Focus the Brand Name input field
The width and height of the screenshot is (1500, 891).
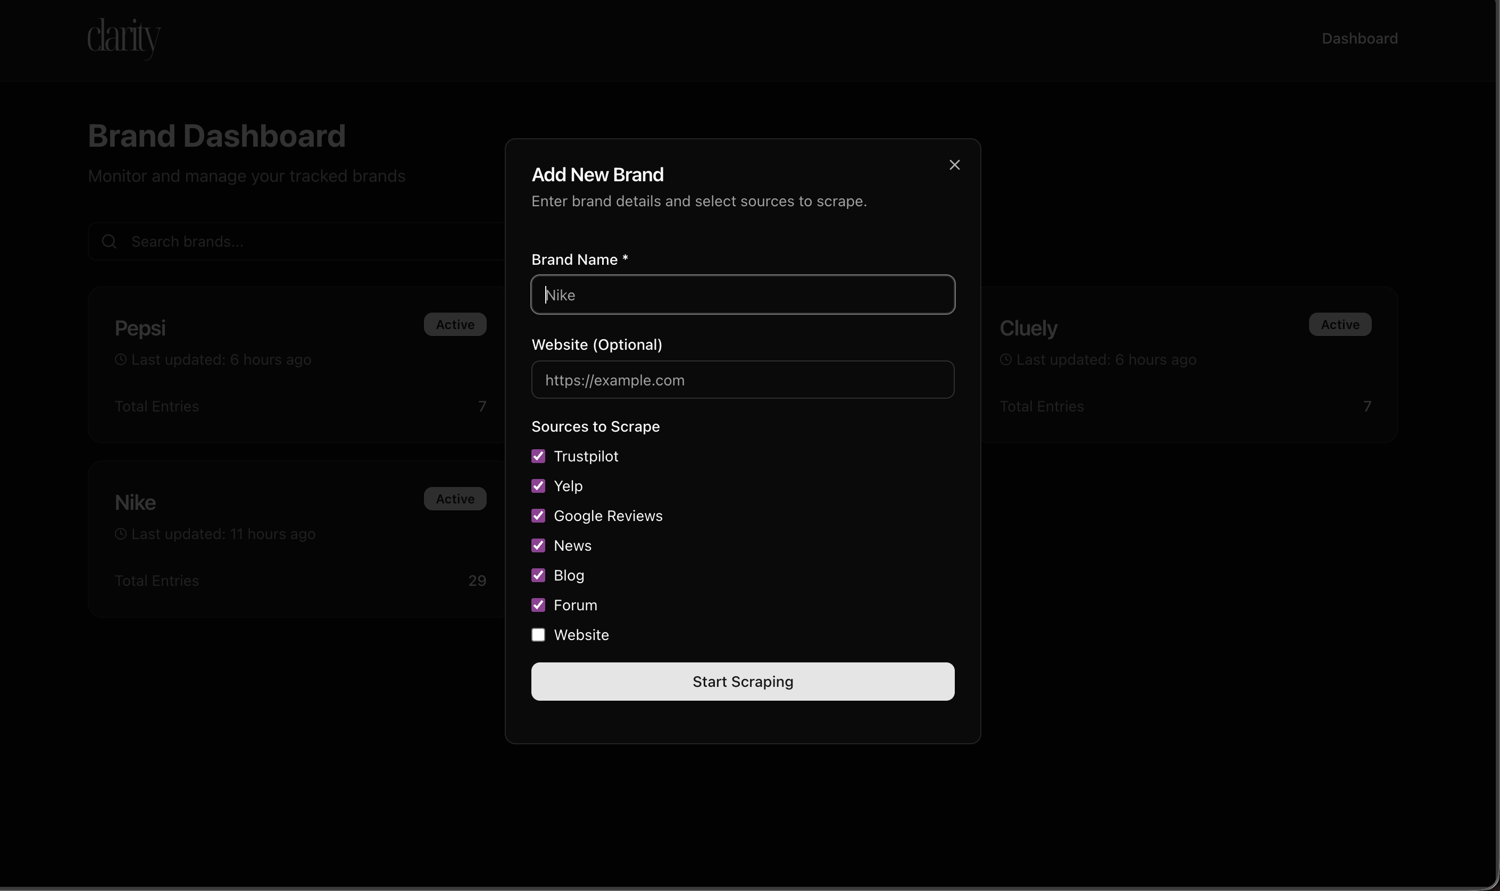coord(743,295)
